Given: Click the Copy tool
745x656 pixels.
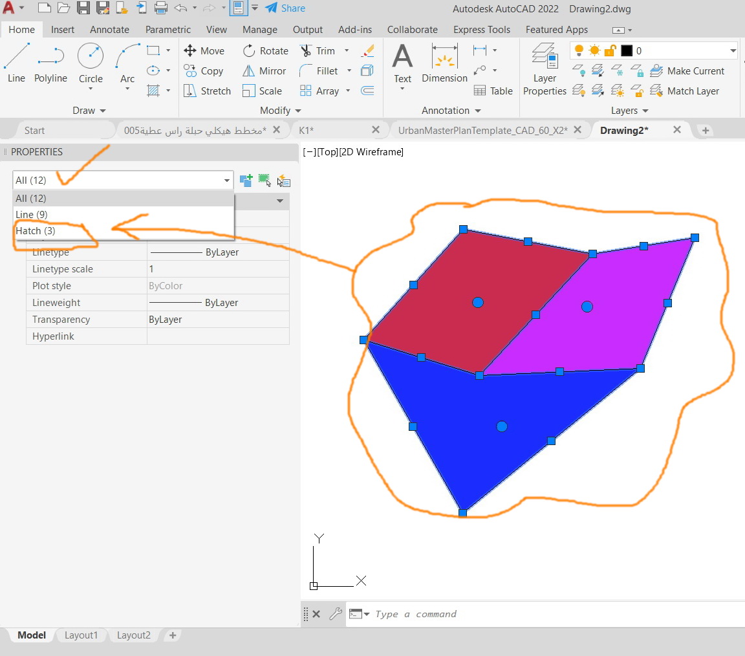Looking at the screenshot, I should tap(203, 71).
